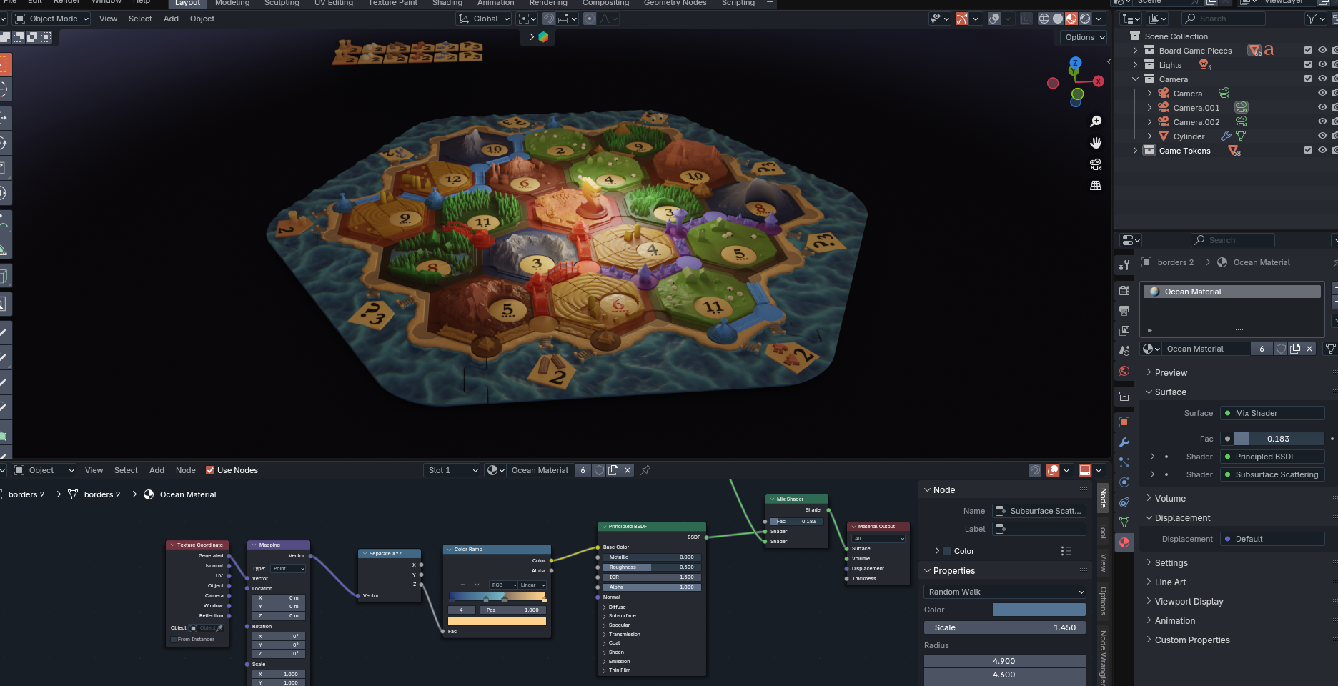The height and width of the screenshot is (686, 1338).
Task: Click the zoom magnifier icon in the viewport
Action: [x=1096, y=121]
